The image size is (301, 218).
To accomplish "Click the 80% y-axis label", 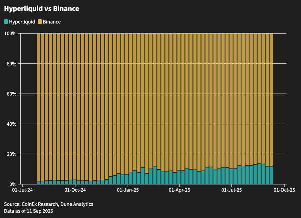I will (12, 64).
